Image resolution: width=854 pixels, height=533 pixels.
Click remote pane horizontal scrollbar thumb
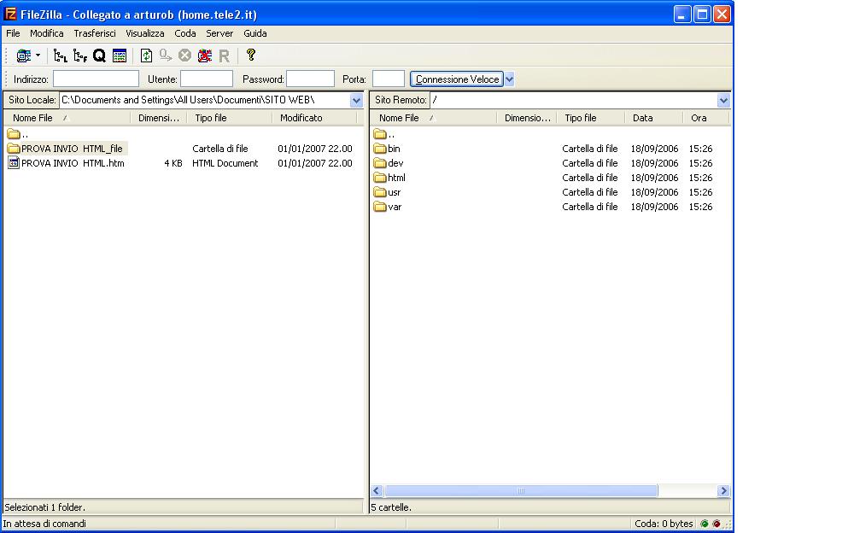pyautogui.click(x=520, y=491)
